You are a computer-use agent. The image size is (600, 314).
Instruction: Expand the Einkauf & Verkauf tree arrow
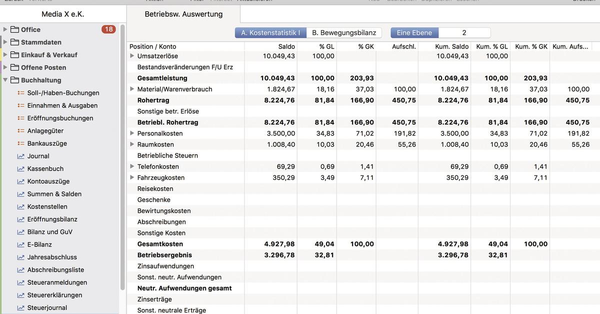click(x=5, y=54)
